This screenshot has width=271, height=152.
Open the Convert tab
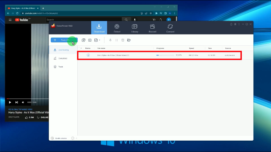170,28
